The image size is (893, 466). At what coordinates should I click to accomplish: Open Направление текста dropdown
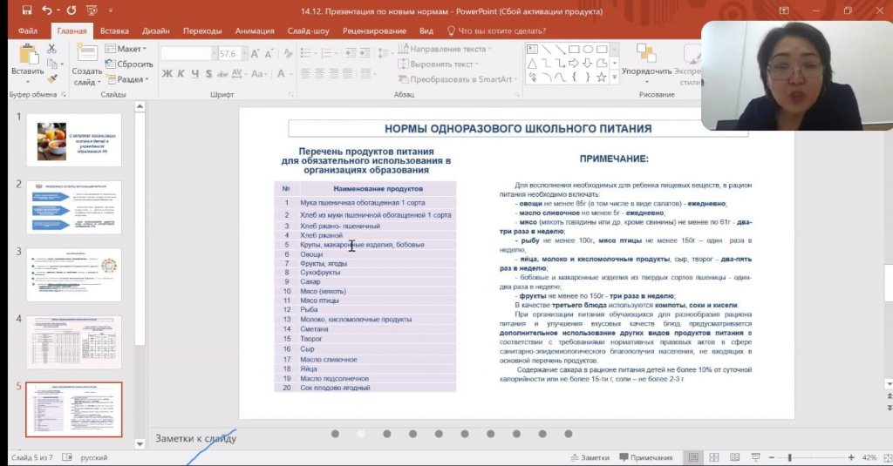click(444, 49)
